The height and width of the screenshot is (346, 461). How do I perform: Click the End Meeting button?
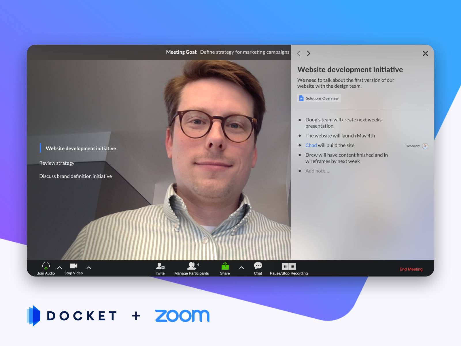click(411, 269)
